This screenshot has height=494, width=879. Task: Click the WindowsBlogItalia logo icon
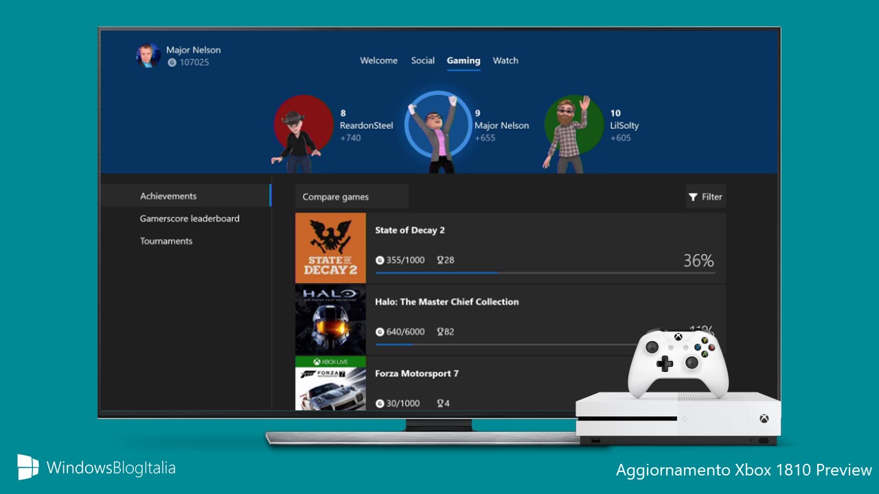[28, 467]
